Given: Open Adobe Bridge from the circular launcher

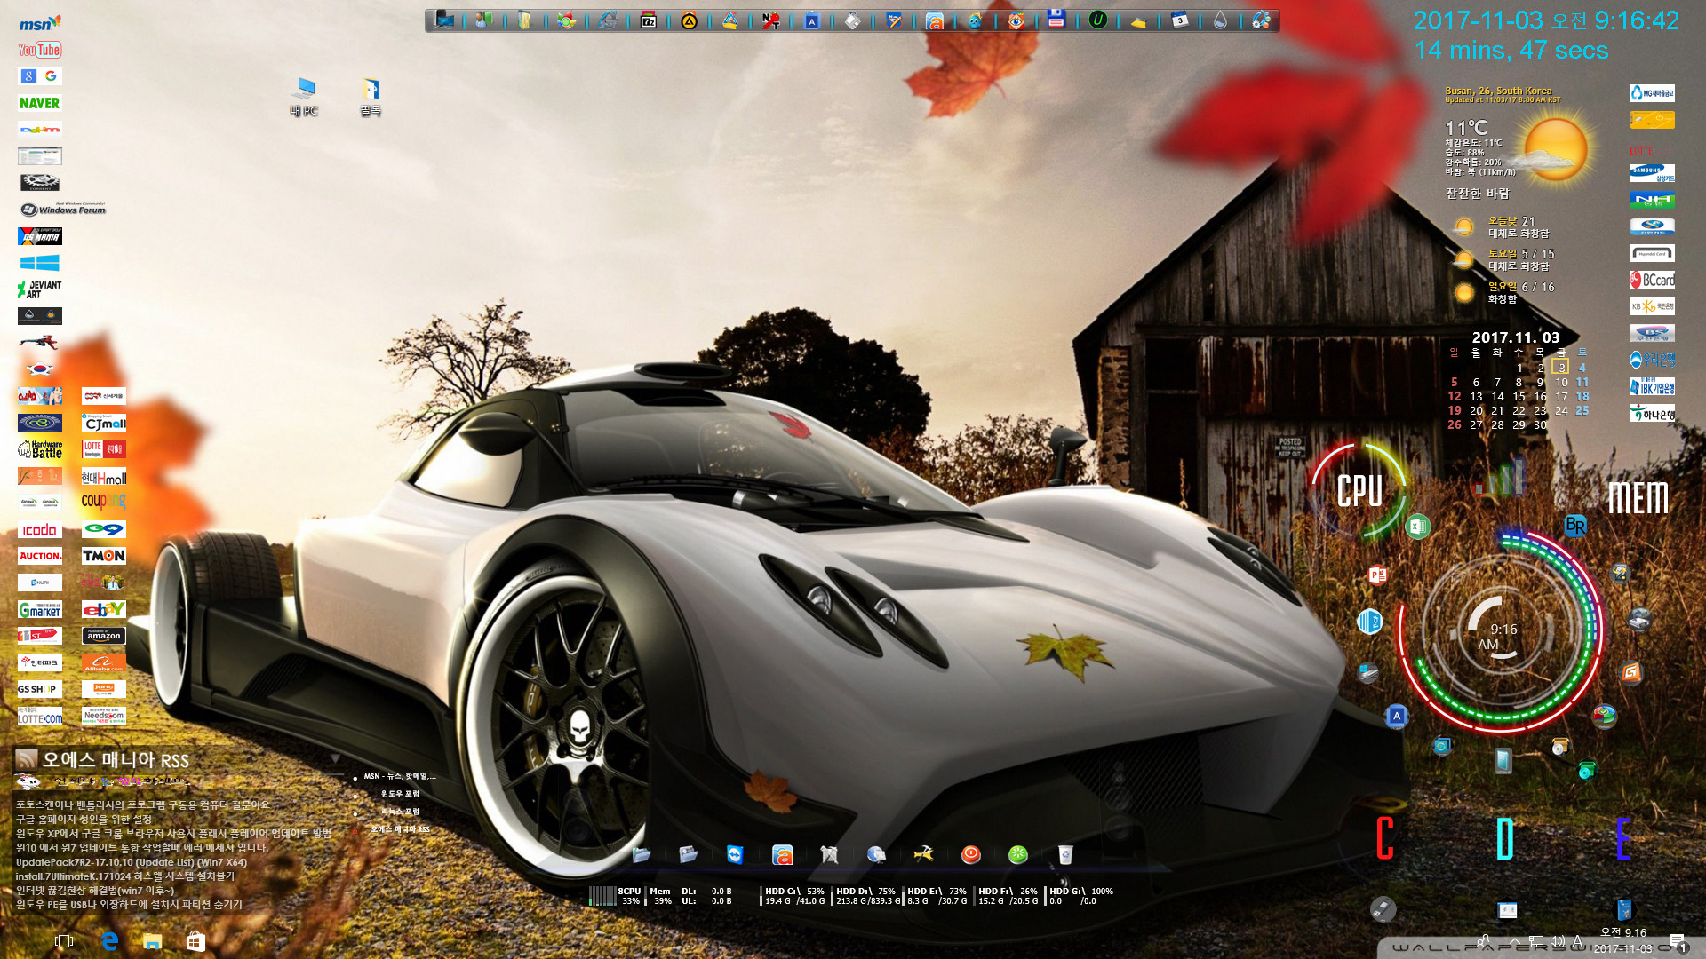Looking at the screenshot, I should point(1575,526).
